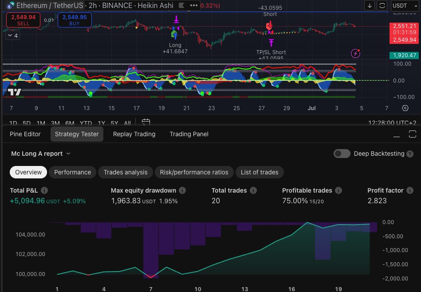Screen dimensions: 421x292
Task: Switch to the Replay Trading tab
Action: tap(134, 134)
